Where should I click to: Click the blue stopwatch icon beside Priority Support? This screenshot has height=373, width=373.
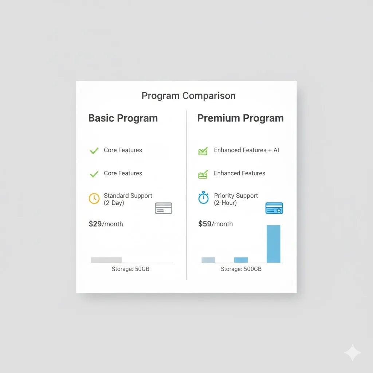pyautogui.click(x=203, y=198)
